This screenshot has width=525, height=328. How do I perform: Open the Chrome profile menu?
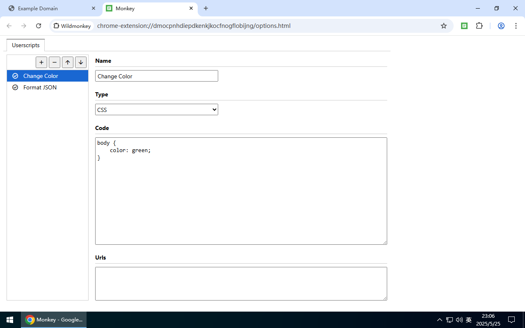501,26
